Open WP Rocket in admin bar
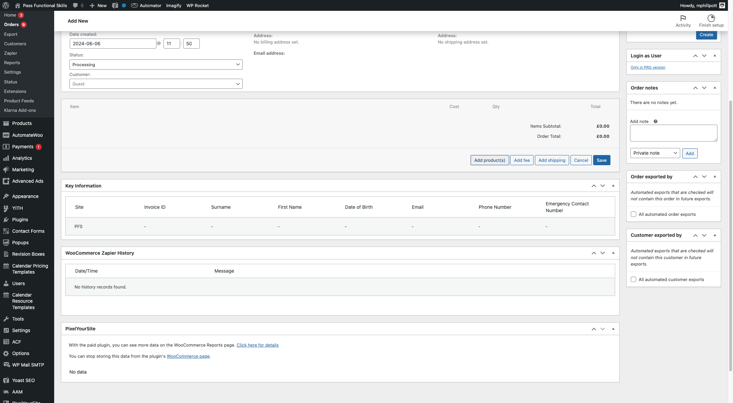The width and height of the screenshot is (733, 403). 197,5
